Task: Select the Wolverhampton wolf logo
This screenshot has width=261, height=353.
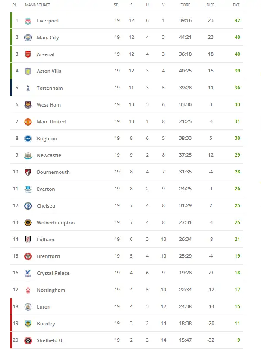Action: click(28, 223)
